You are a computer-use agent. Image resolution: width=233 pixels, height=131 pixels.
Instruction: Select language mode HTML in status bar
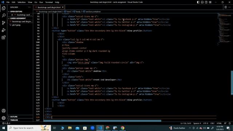[x=219, y=123]
